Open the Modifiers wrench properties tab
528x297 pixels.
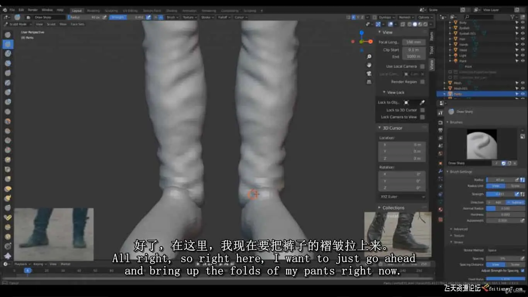point(440,171)
